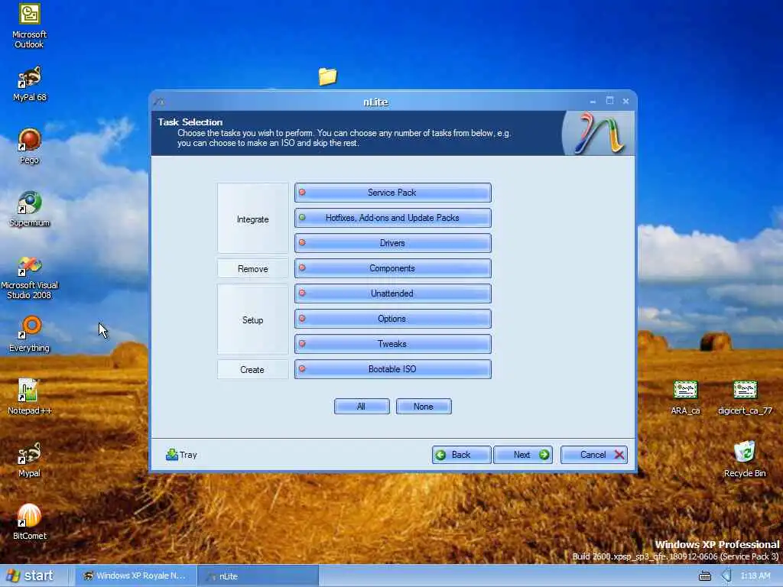Toggle Hotfixes, Add-ons and Update Packs task
The width and height of the screenshot is (783, 587).
pyautogui.click(x=392, y=218)
